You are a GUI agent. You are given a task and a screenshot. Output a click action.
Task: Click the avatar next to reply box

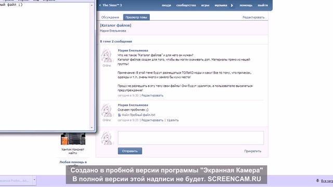click(107, 138)
